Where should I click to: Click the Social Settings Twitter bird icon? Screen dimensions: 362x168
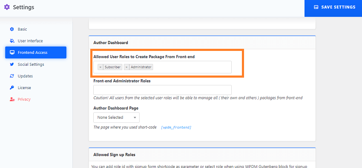(12, 64)
